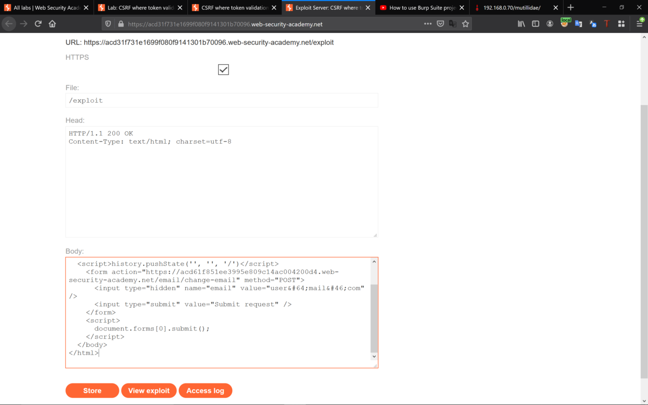Click the exploit URL text line
Screen dimensions: 648x405
pyautogui.click(x=200, y=42)
